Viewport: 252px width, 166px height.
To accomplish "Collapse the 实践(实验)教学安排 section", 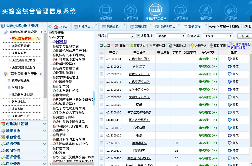I will click(x=41, y=74).
